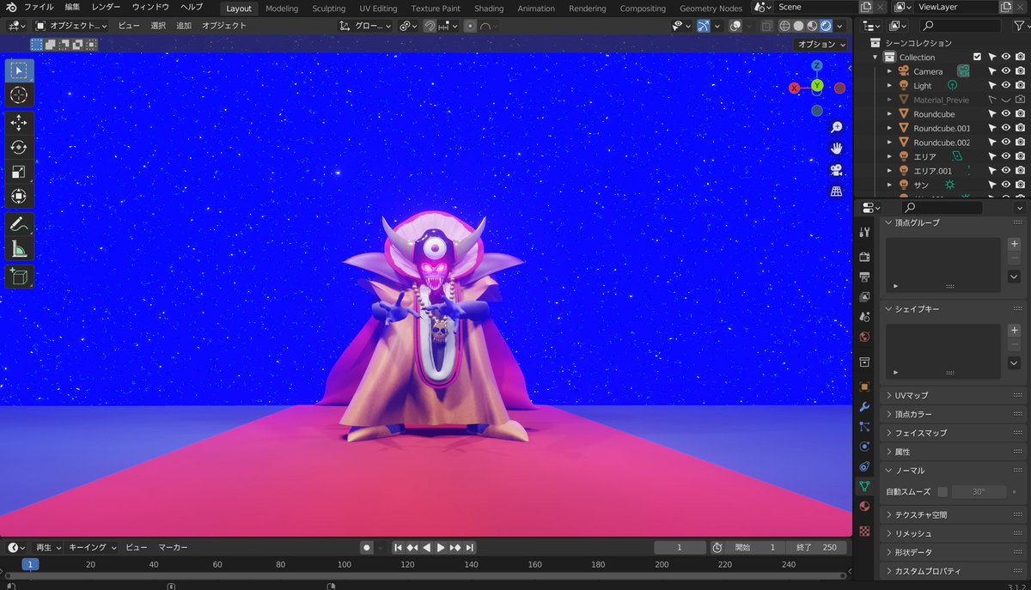Toggle visibility eye for Roundcube.001

[x=1005, y=128]
